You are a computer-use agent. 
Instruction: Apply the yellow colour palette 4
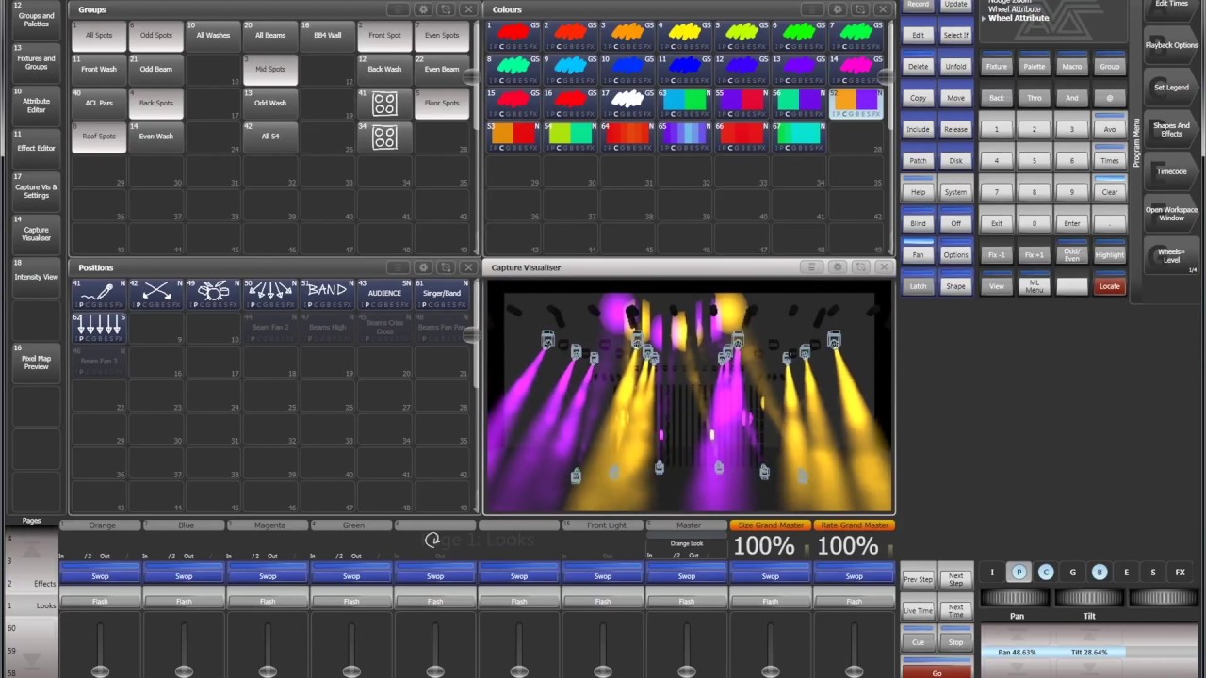tap(685, 35)
